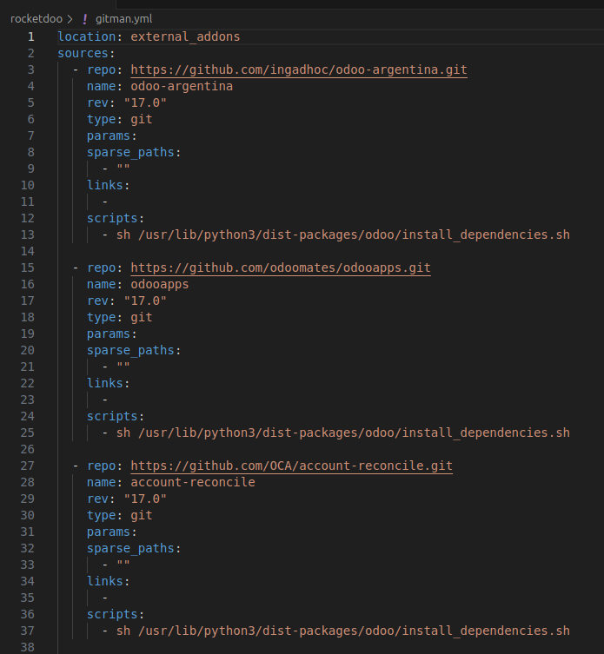The image size is (604, 654).
Task: Click line number 1 in the gutter
Action: point(31,36)
